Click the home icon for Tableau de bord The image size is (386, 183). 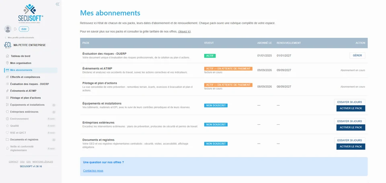(7, 56)
